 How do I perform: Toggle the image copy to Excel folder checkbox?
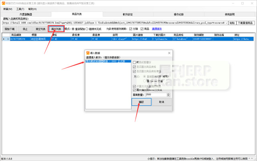click(135, 90)
